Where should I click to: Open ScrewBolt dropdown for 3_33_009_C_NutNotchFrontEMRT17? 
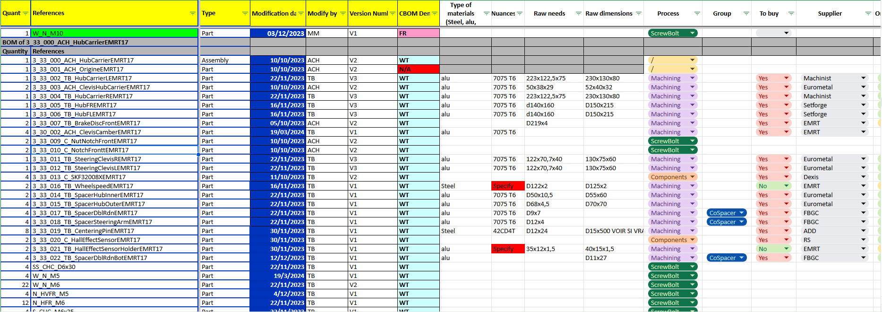pos(692,141)
